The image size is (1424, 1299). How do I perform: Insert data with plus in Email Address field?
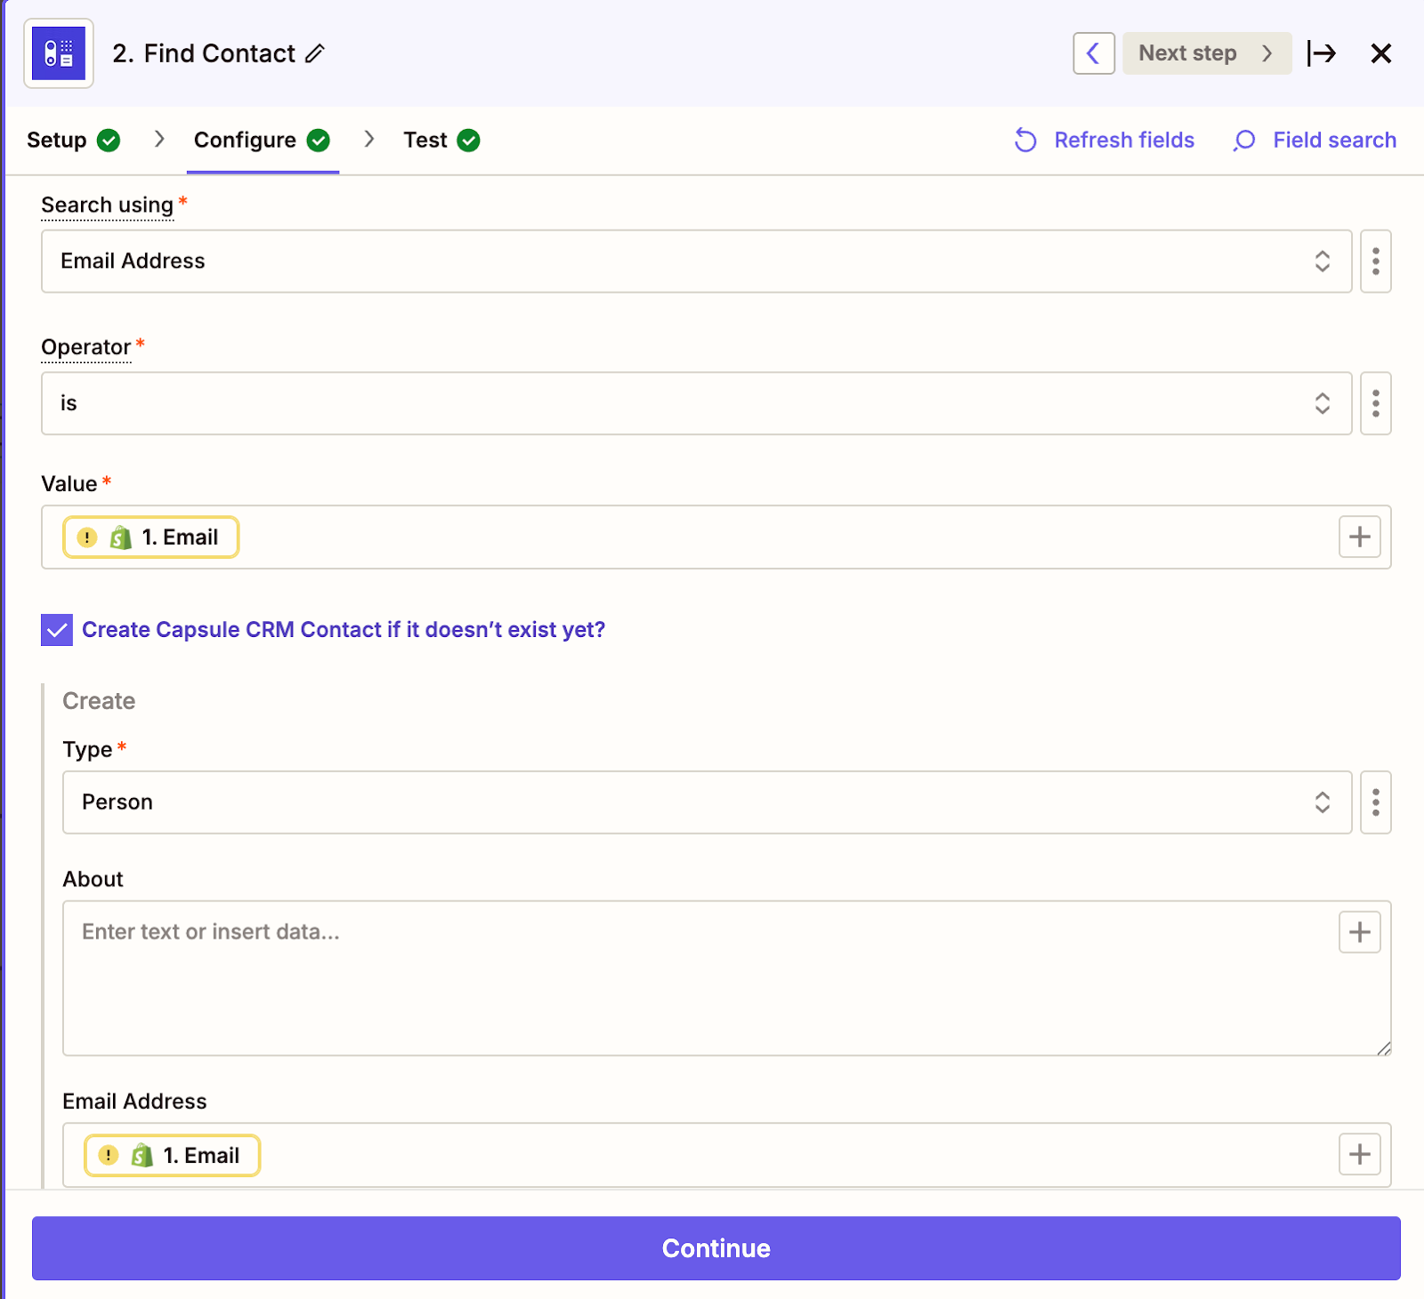(1360, 1155)
